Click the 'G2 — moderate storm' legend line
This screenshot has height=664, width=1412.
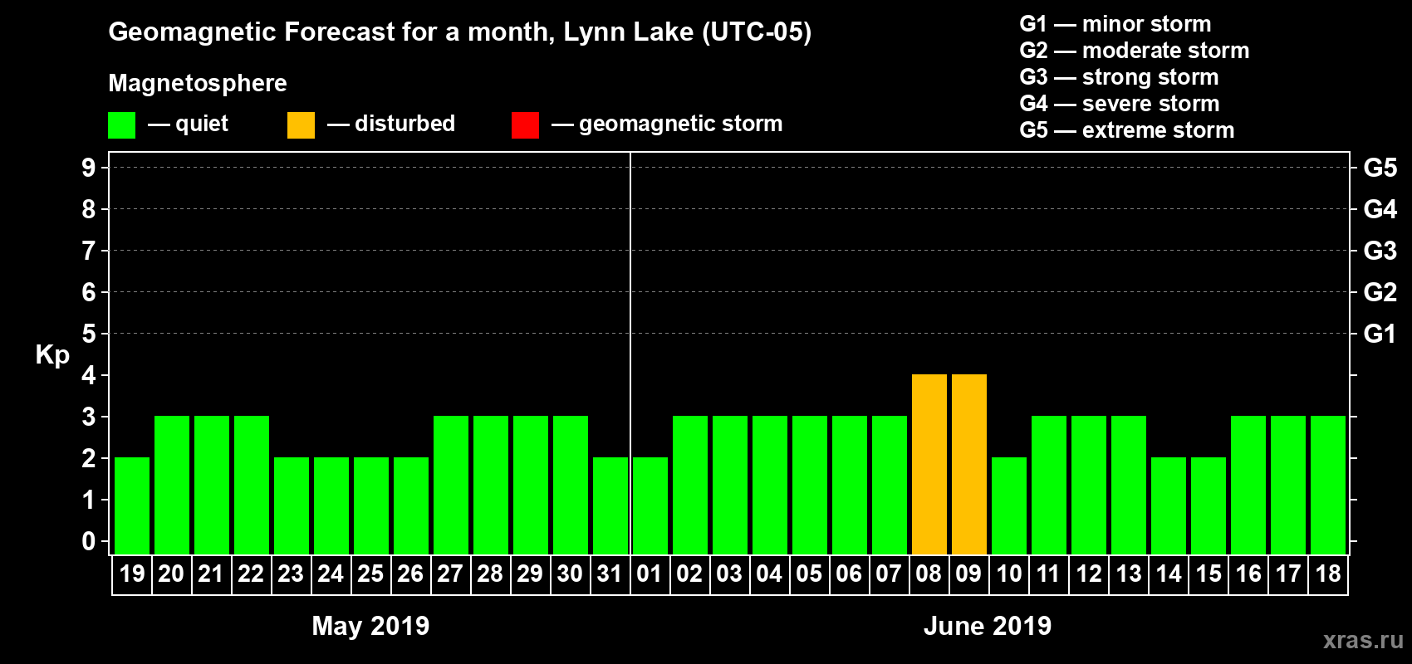coord(1134,51)
